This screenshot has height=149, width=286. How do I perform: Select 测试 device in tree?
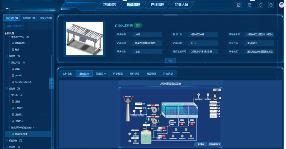(x=17, y=50)
